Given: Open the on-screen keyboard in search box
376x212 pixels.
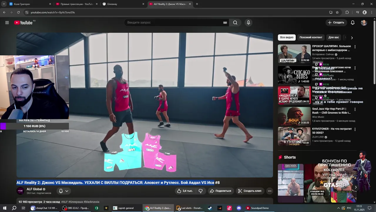Looking at the screenshot, I should click(225, 23).
